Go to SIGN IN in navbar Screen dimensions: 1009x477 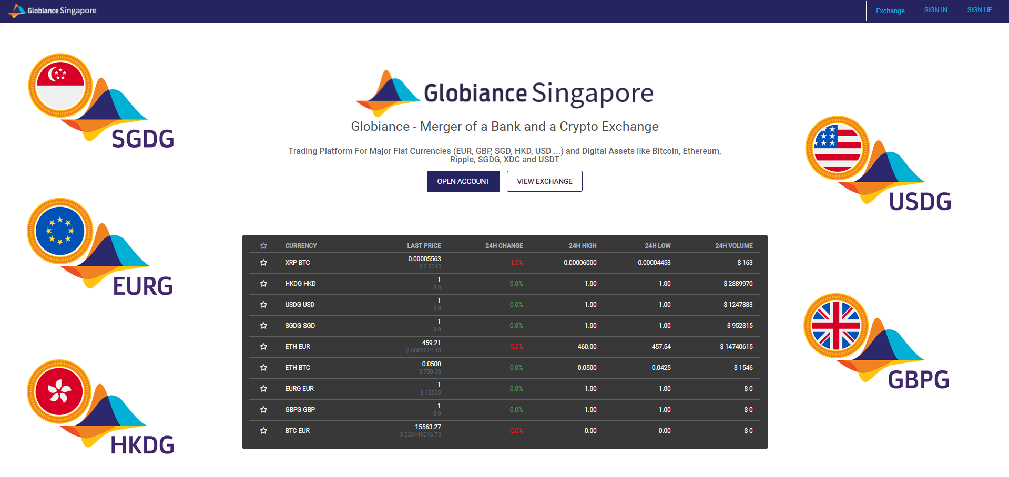935,10
